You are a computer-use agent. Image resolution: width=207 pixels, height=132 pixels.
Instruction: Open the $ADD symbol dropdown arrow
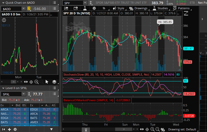[24, 9]
